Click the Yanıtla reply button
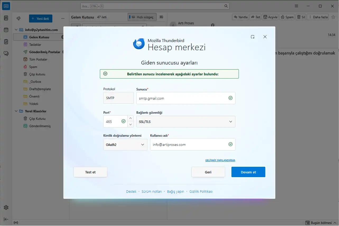339x226 pixels. point(240,17)
